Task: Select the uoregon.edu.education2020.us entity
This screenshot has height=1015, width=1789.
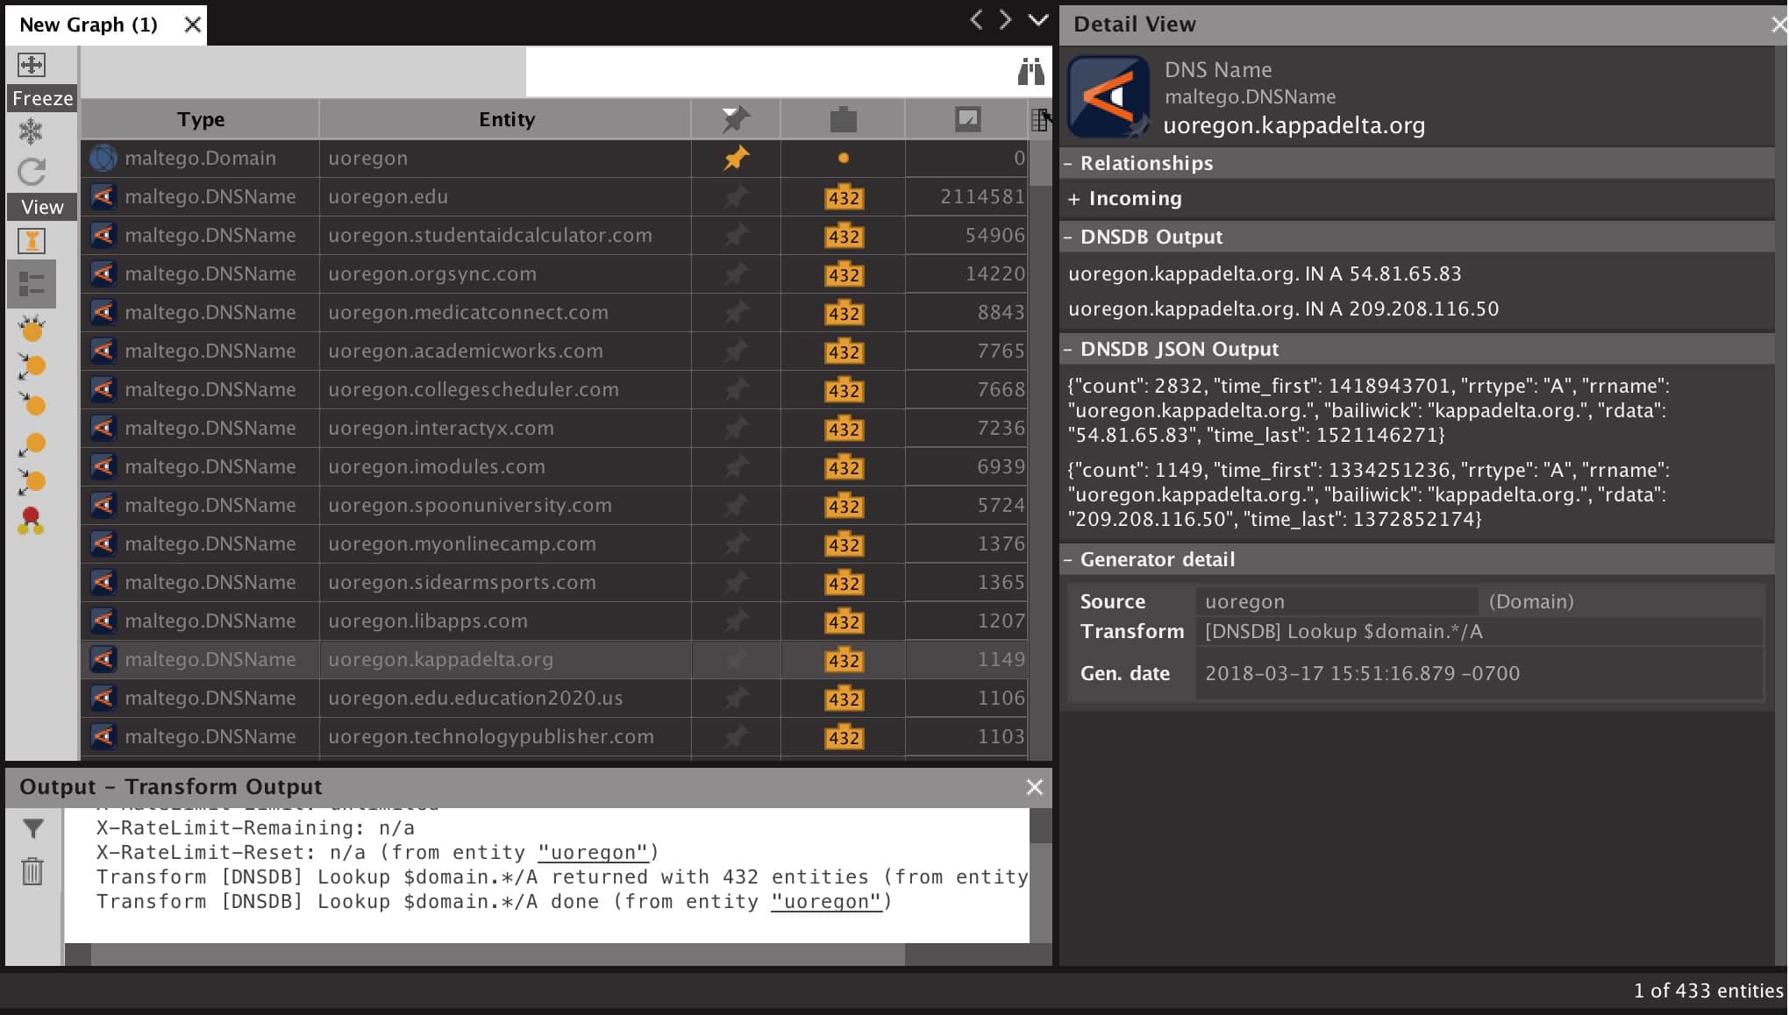Action: click(x=475, y=699)
